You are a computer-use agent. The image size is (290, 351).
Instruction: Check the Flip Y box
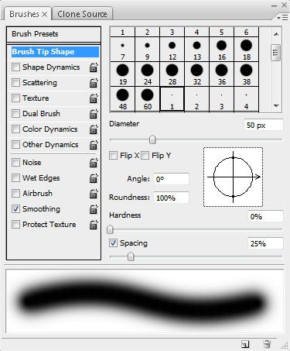(145, 156)
